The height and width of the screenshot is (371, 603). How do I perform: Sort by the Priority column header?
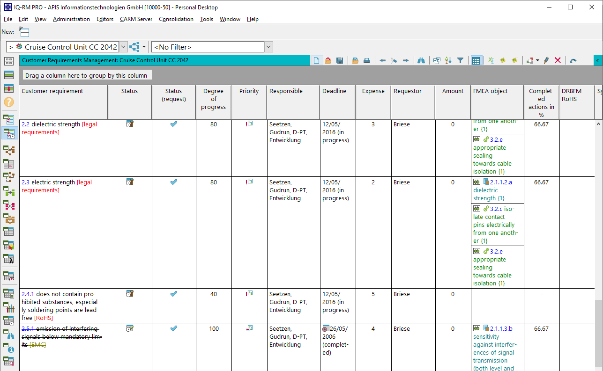click(249, 102)
